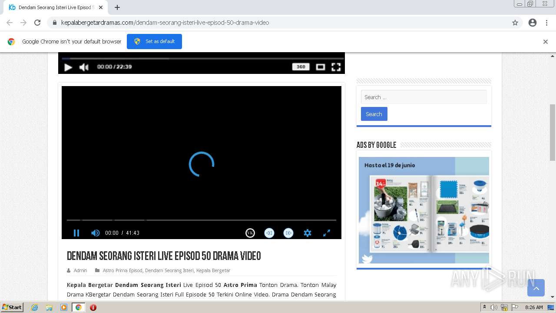The height and width of the screenshot is (313, 556).
Task: Open File Explorer from the taskbar
Action: tap(49, 307)
